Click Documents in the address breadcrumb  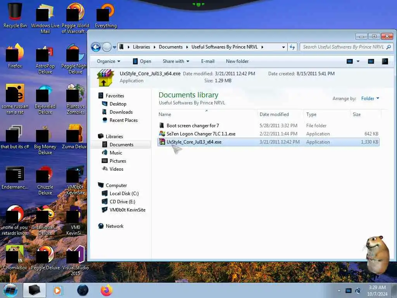click(x=171, y=47)
